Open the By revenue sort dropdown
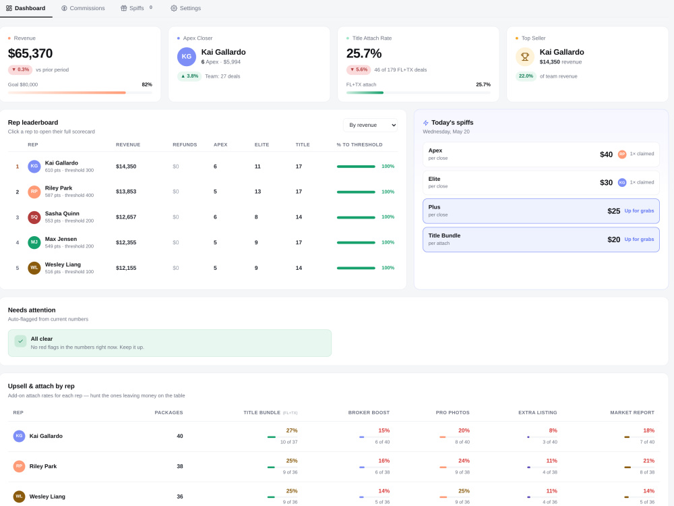Image resolution: width=674 pixels, height=506 pixels. point(370,125)
